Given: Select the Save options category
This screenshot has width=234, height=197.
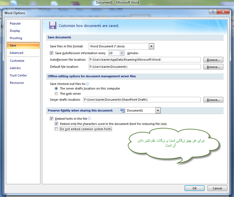Looking at the screenshot, I should 23,45.
